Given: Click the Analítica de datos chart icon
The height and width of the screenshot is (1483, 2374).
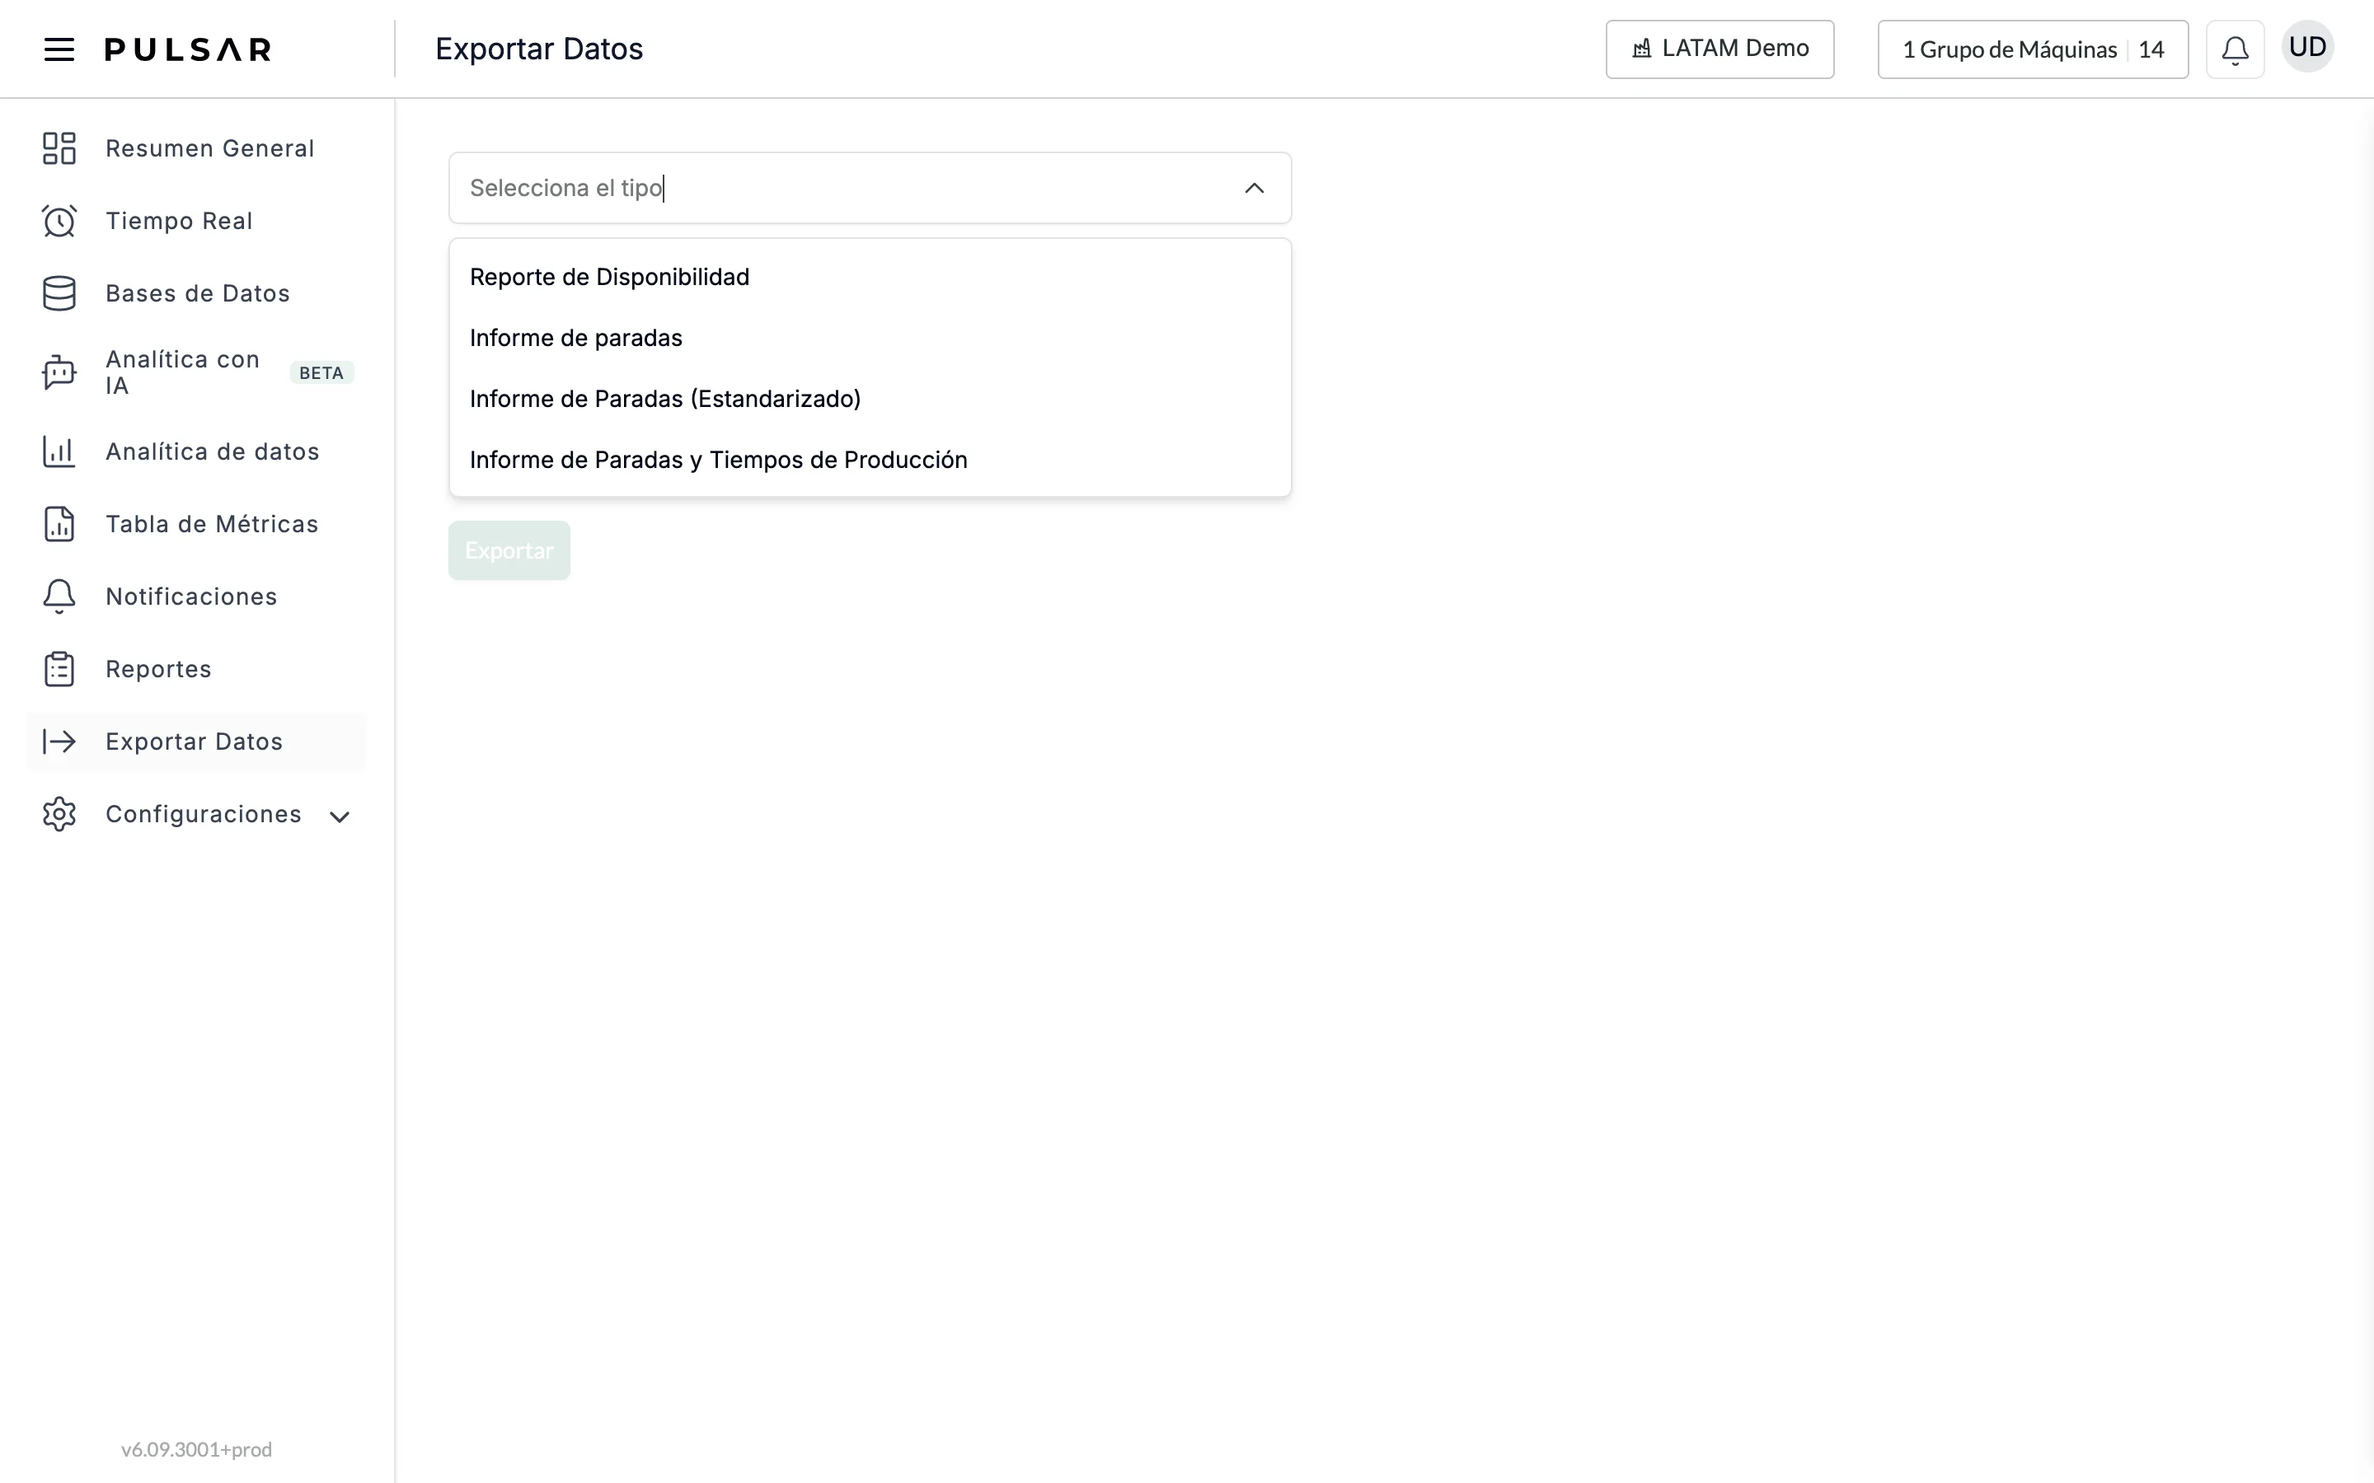Looking at the screenshot, I should coord(59,451).
